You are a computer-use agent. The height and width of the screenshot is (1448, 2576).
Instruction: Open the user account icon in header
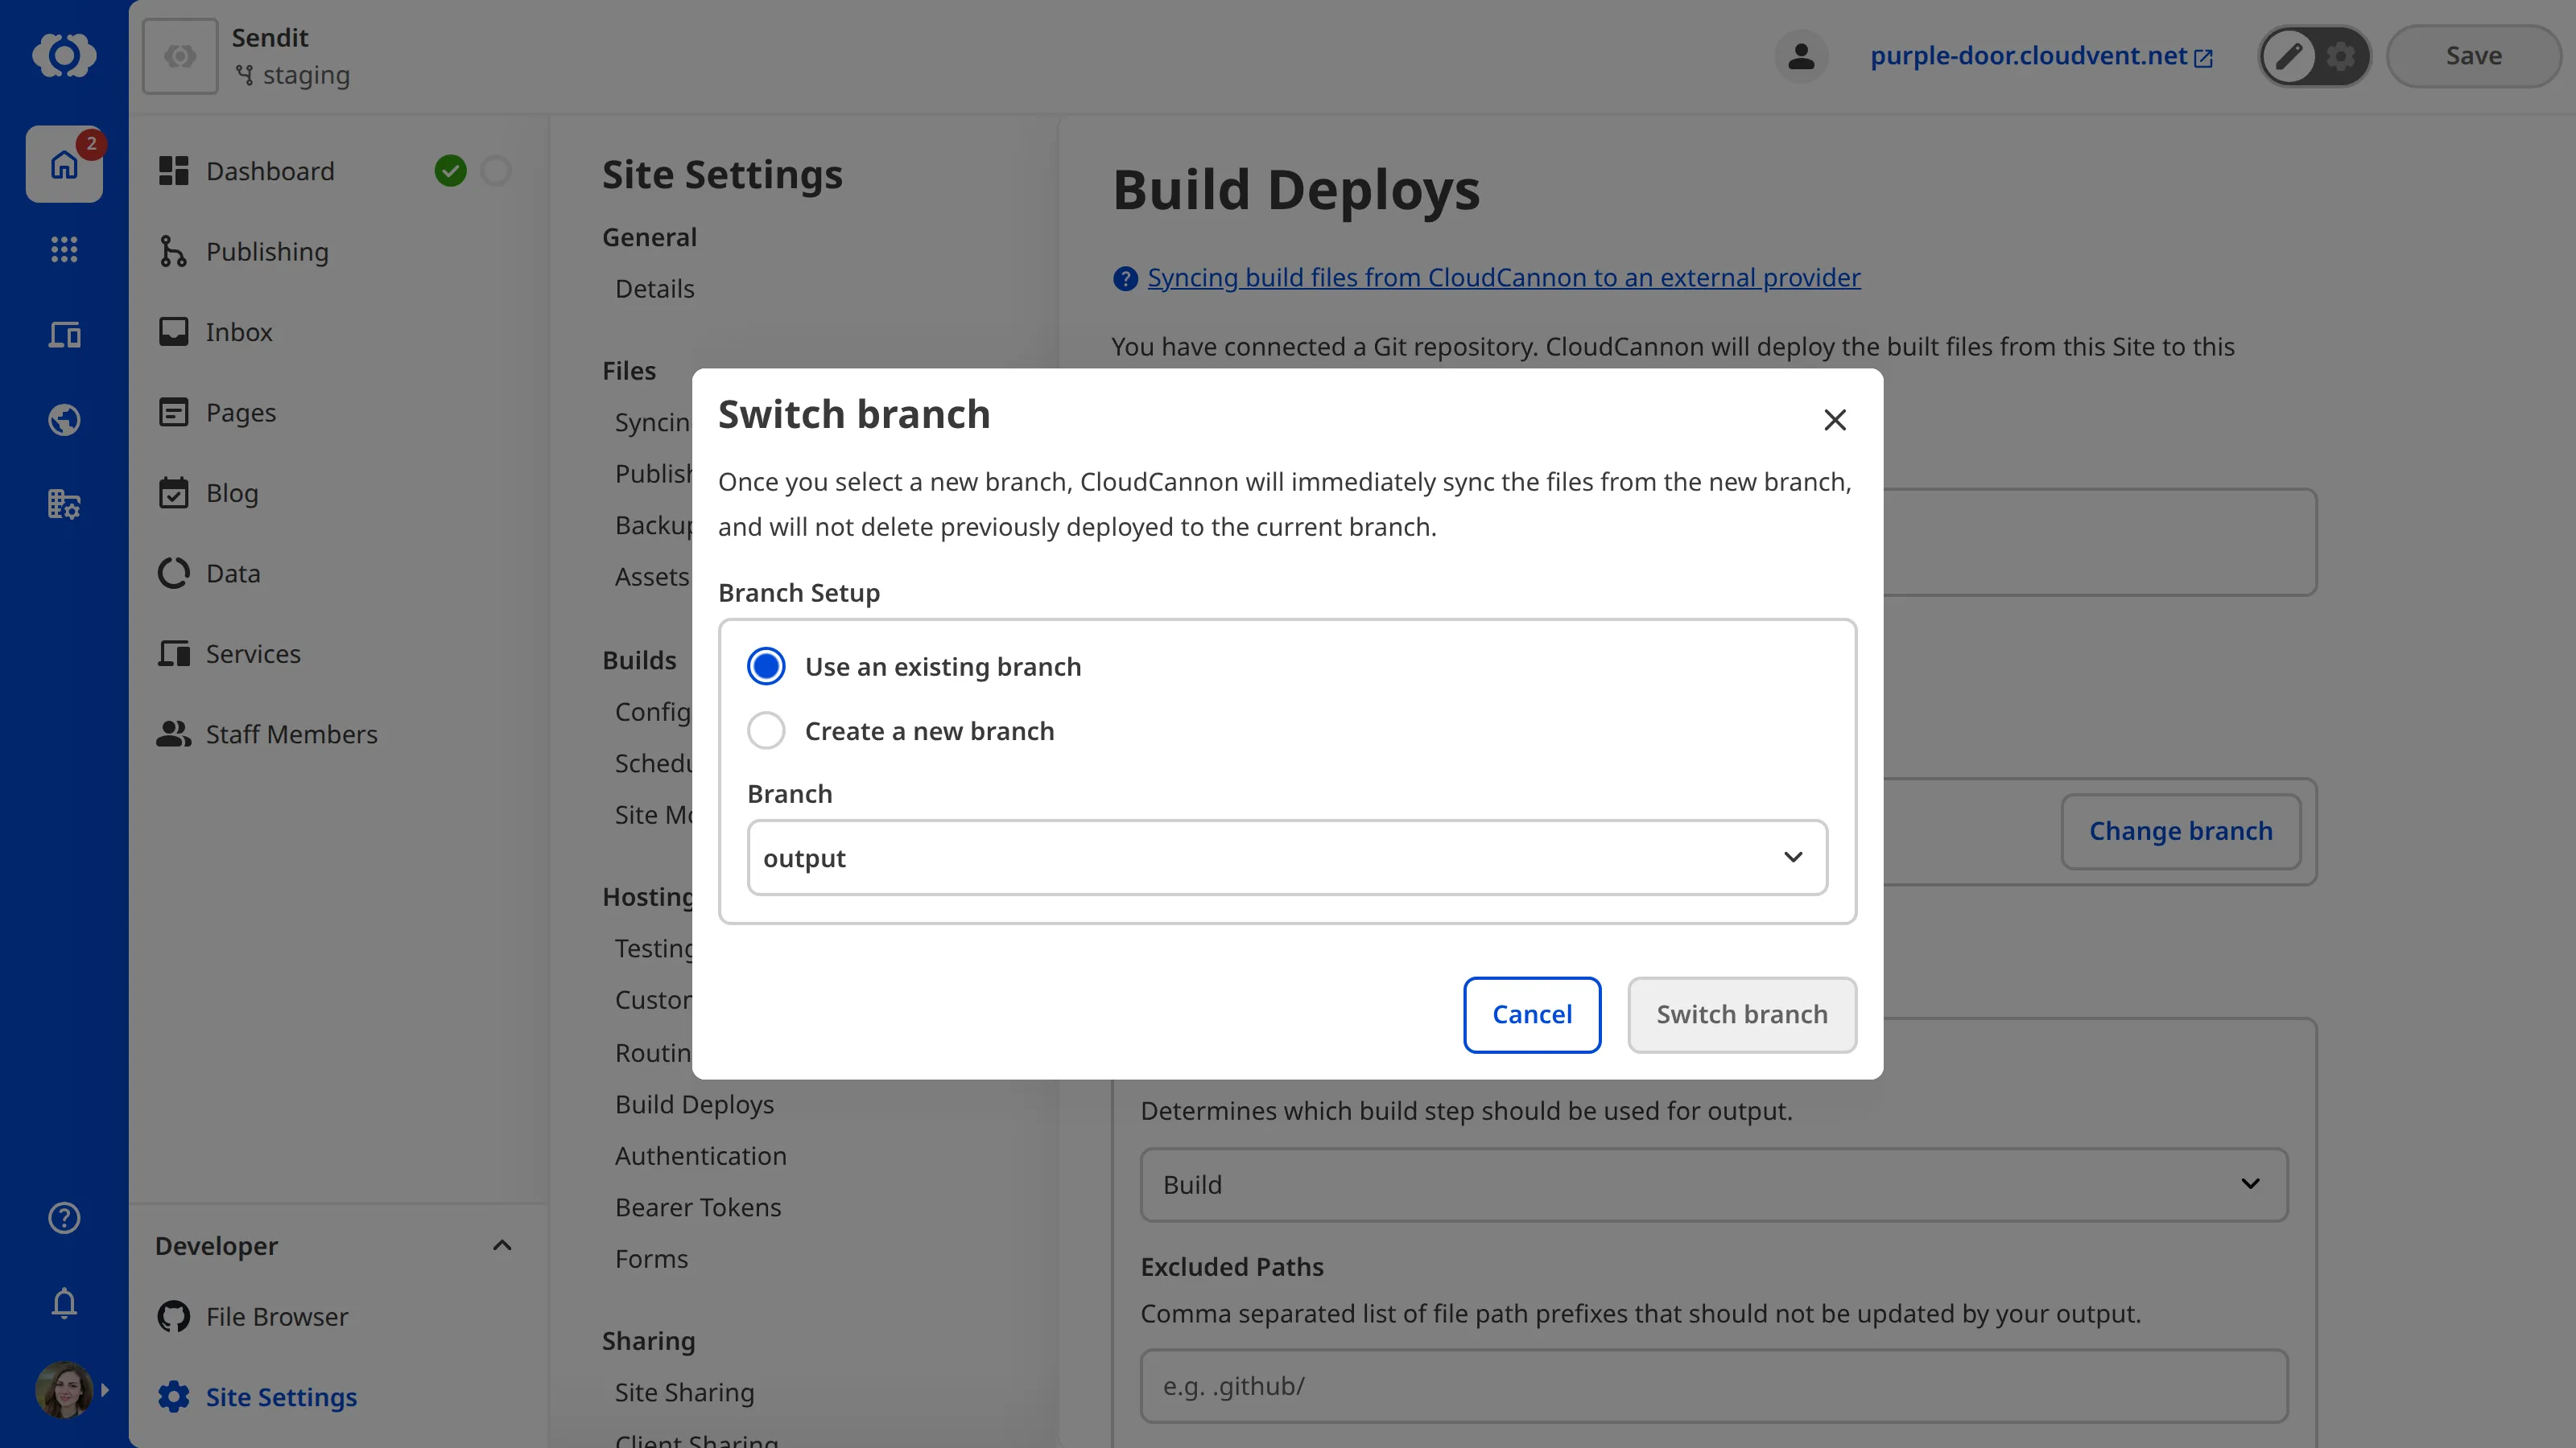coord(1801,56)
